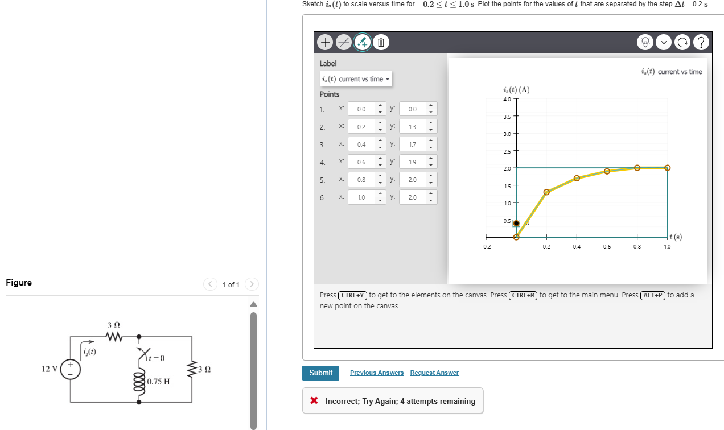Viewport: 724px width, 430px height.
Task: Click the next-figure arrow beside 1 of 1
Action: (x=252, y=284)
